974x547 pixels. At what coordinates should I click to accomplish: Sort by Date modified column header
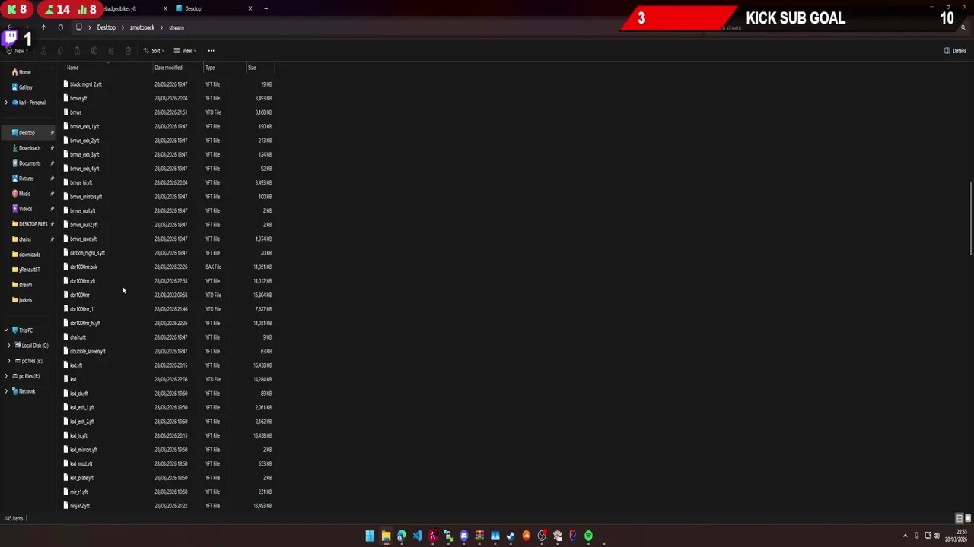[x=168, y=68]
